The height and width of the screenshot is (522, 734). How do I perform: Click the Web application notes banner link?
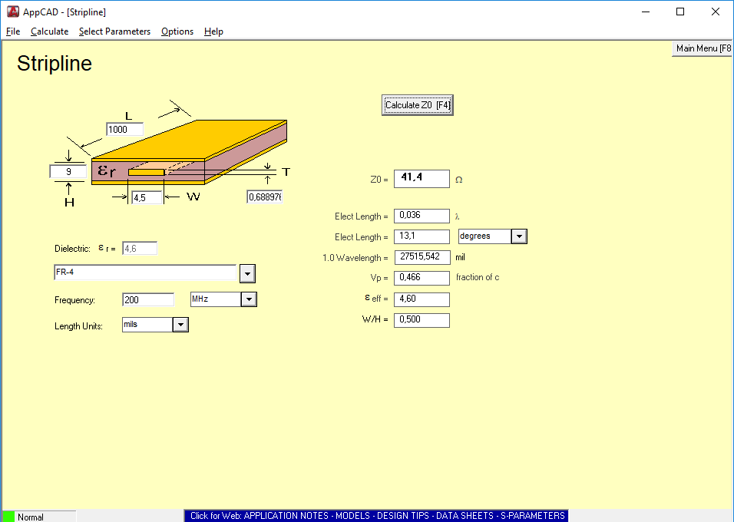377,515
